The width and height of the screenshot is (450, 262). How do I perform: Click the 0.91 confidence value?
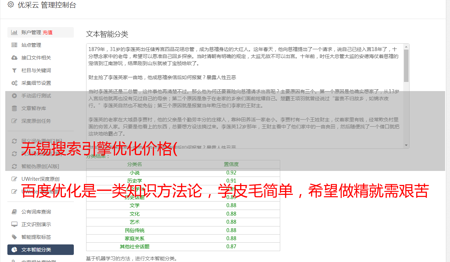231,181
